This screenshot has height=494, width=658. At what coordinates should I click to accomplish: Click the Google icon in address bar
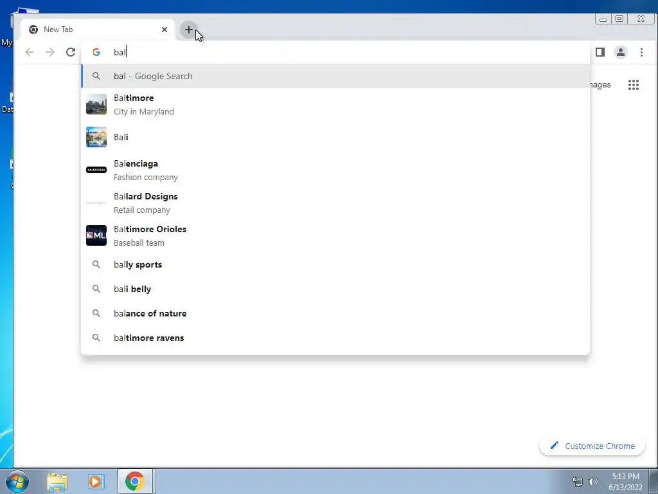tap(96, 52)
